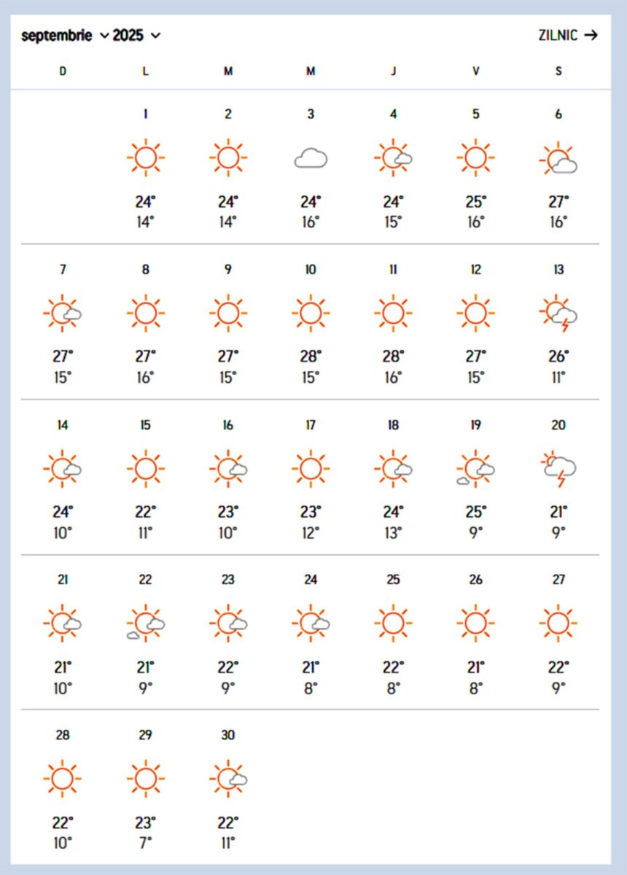The height and width of the screenshot is (875, 627).
Task: Open the forecast for day 28
Action: pyautogui.click(x=63, y=735)
